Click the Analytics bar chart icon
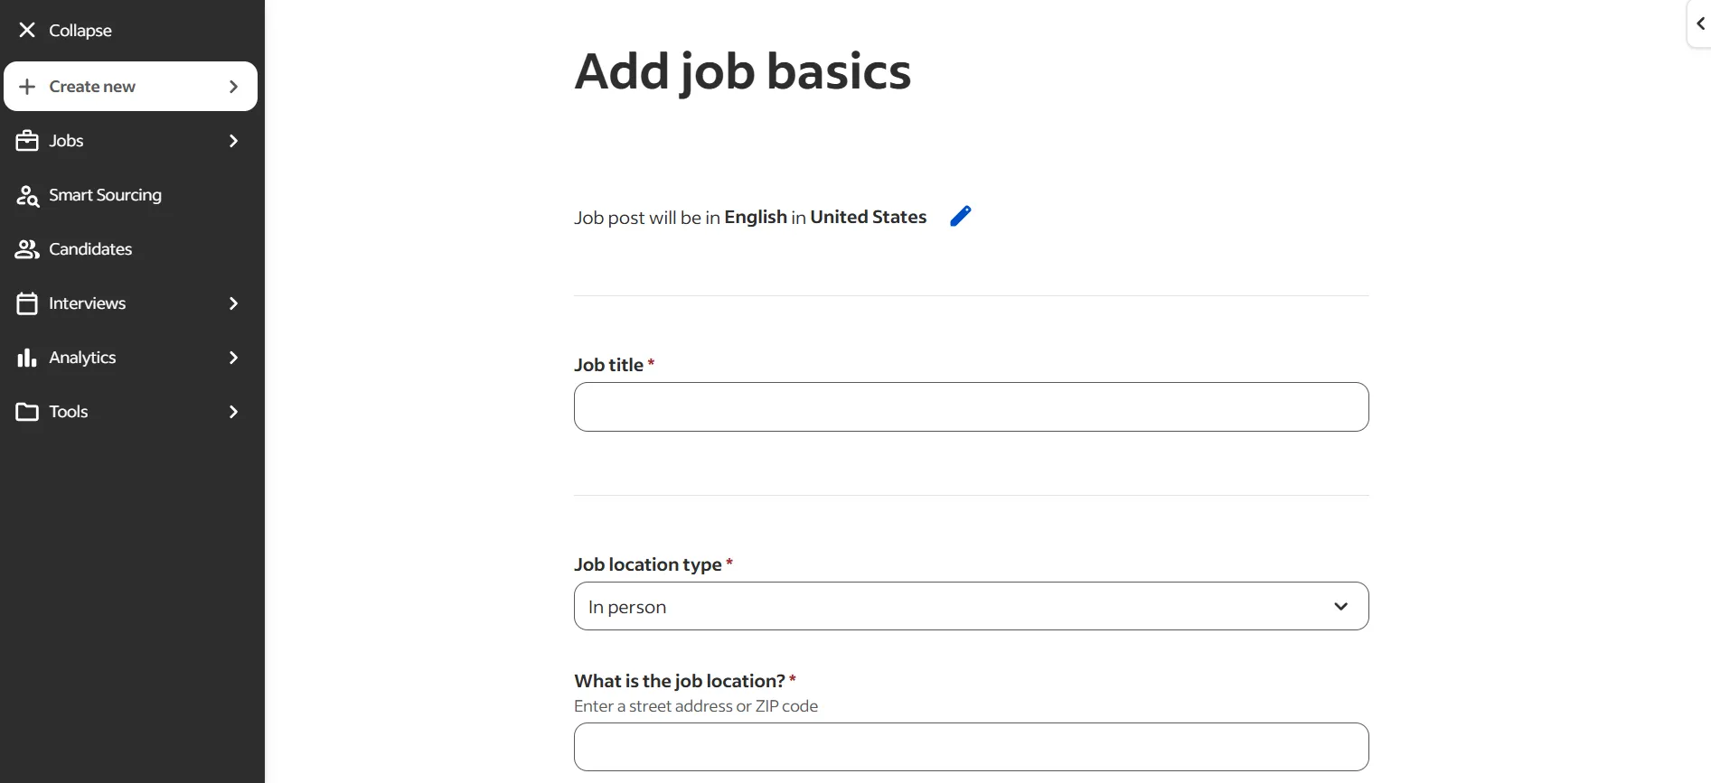The width and height of the screenshot is (1711, 783). pos(27,358)
